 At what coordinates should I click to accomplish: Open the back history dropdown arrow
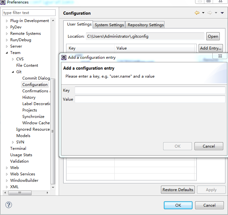tap(203, 13)
